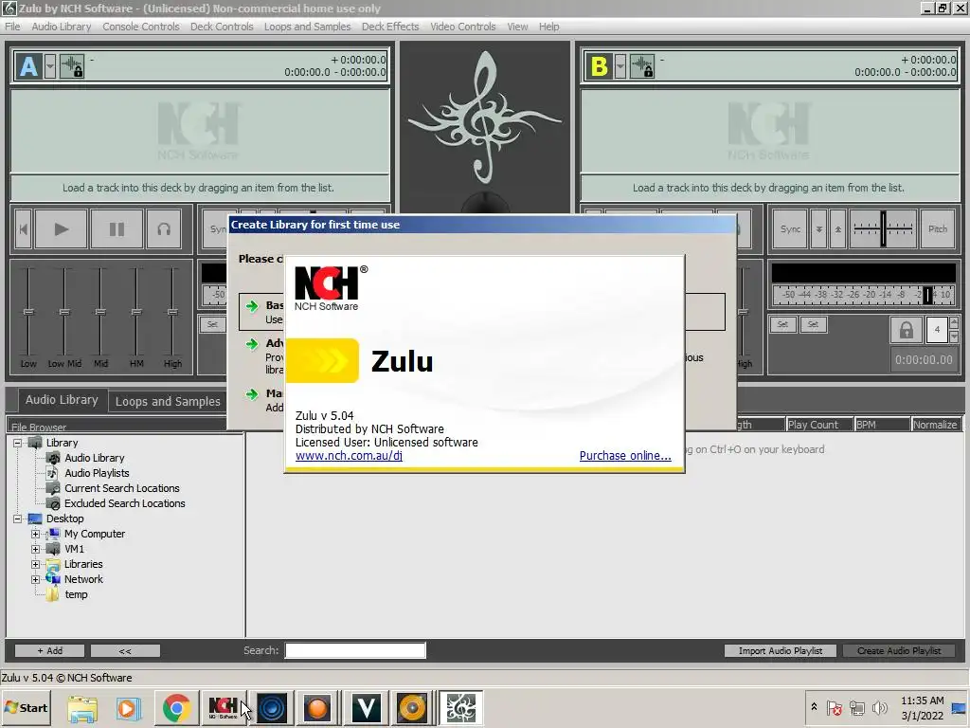
Task: Open www.nch.com.au/dj link
Action: (349, 456)
